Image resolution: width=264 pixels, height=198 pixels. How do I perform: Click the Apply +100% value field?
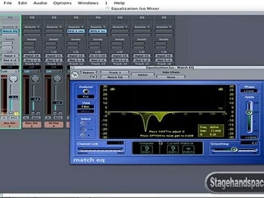pyautogui.click(x=249, y=137)
